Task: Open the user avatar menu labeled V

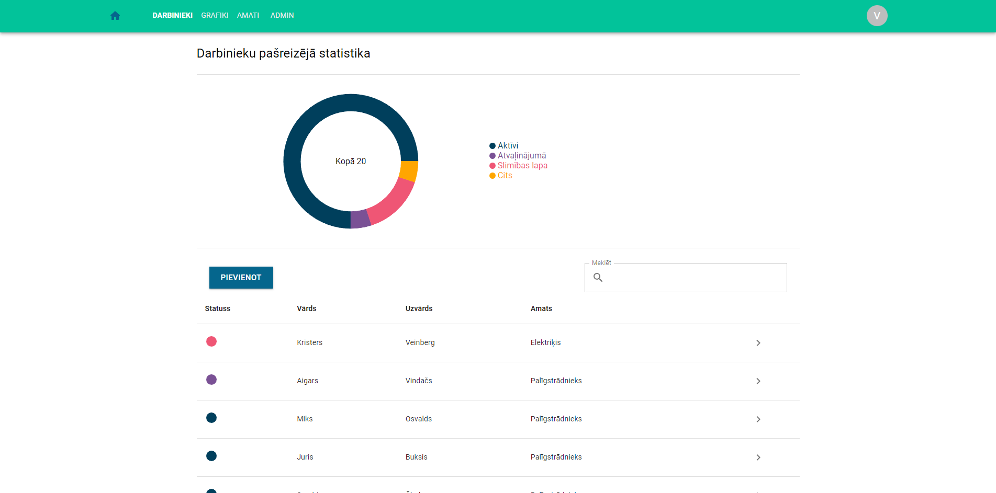Action: (877, 15)
